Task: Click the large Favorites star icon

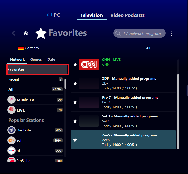Action: point(41,33)
